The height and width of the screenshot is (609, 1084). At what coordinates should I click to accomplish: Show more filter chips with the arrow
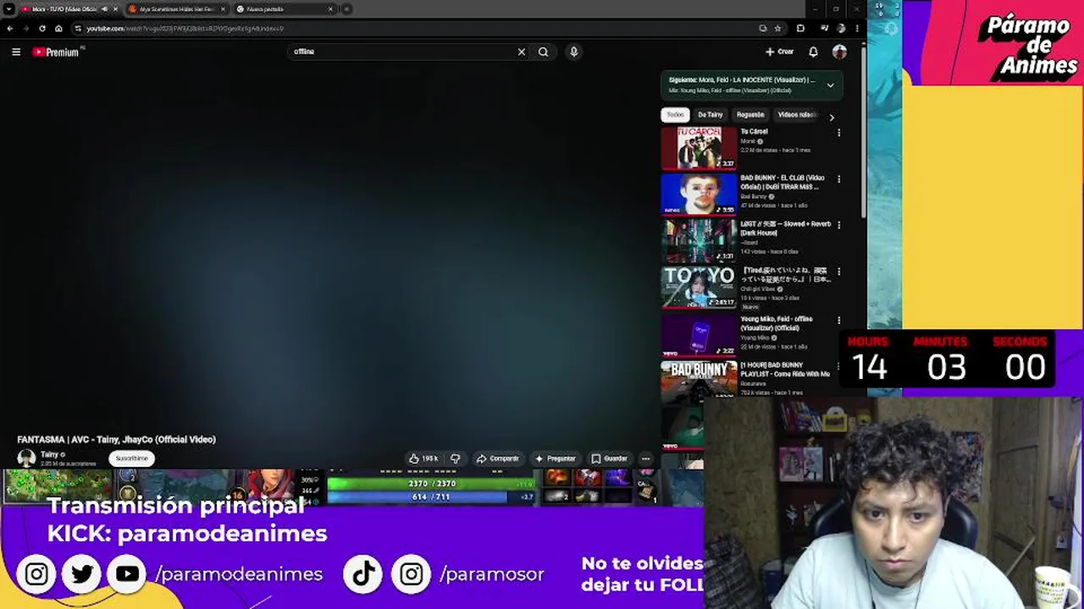tap(832, 117)
